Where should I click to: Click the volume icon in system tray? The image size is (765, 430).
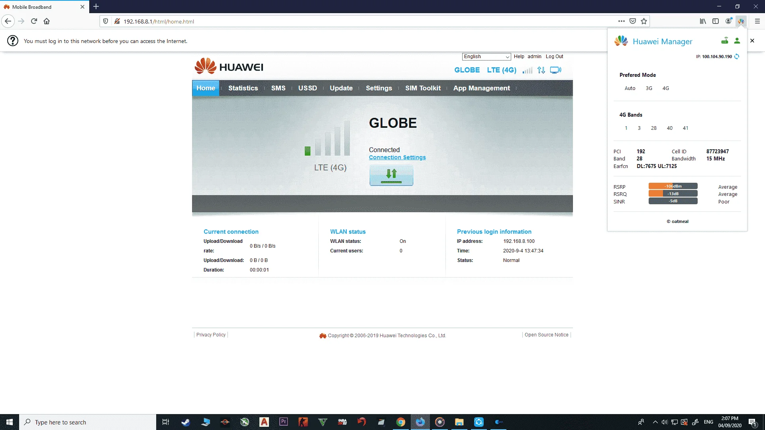tap(665, 422)
